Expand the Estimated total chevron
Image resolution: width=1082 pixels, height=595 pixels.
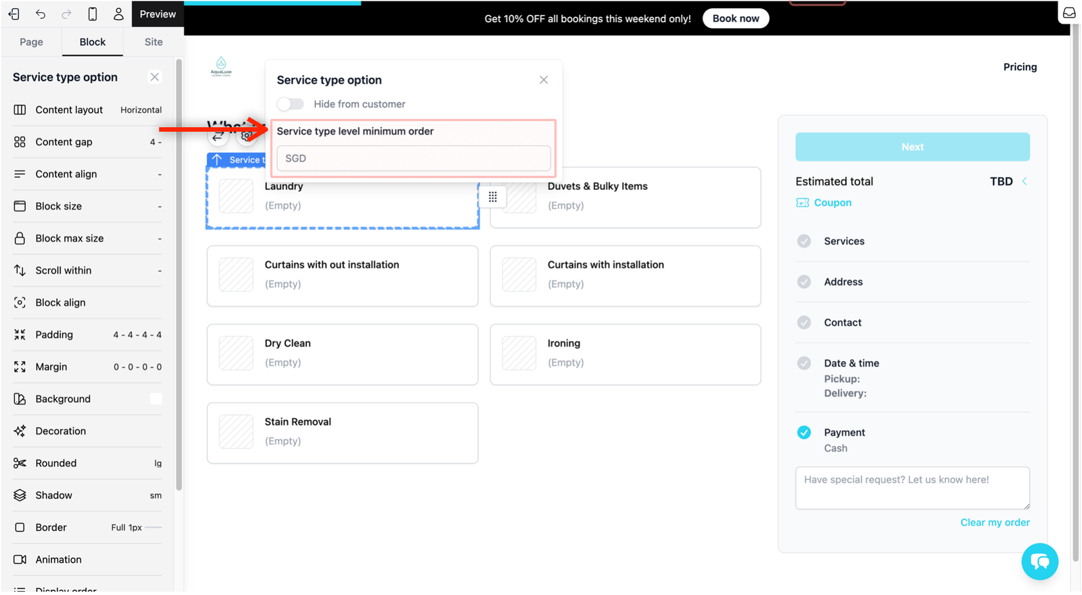[1025, 181]
